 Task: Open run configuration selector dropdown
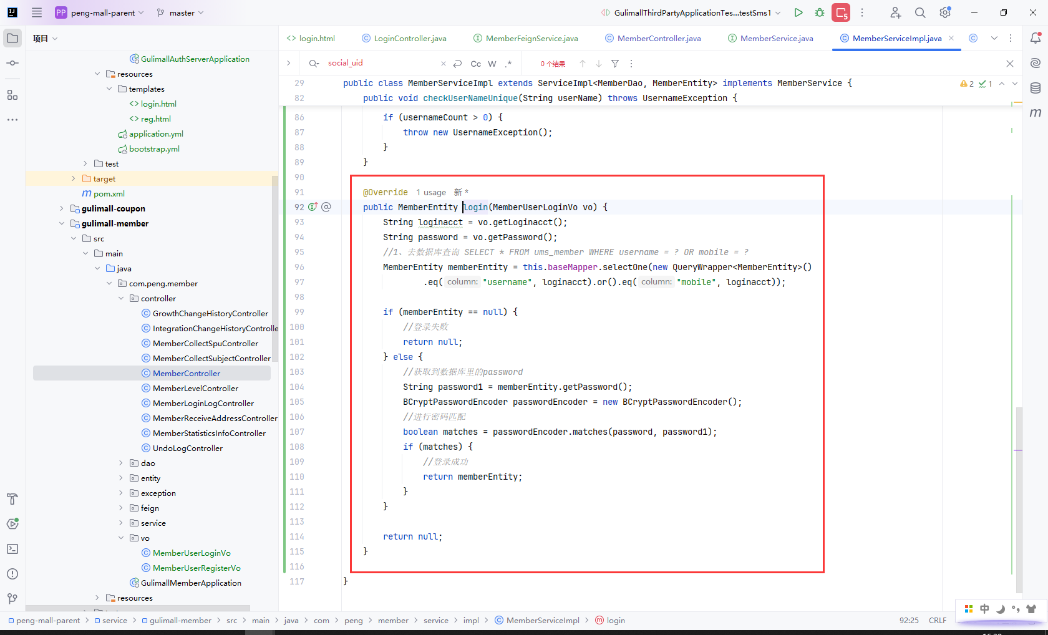[x=691, y=12]
